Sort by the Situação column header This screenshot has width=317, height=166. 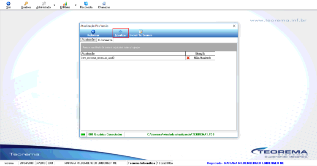(200, 54)
